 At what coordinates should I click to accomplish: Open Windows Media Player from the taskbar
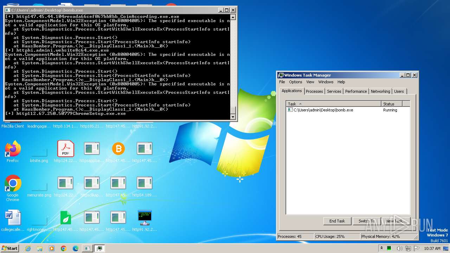pyautogui.click(x=52, y=248)
